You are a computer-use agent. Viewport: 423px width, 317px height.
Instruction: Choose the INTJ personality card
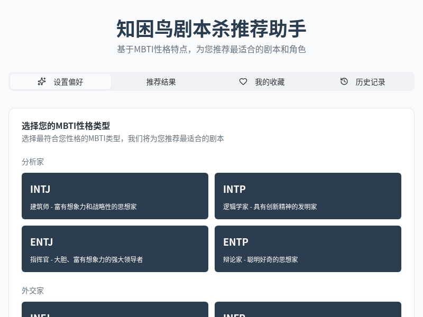(115, 196)
